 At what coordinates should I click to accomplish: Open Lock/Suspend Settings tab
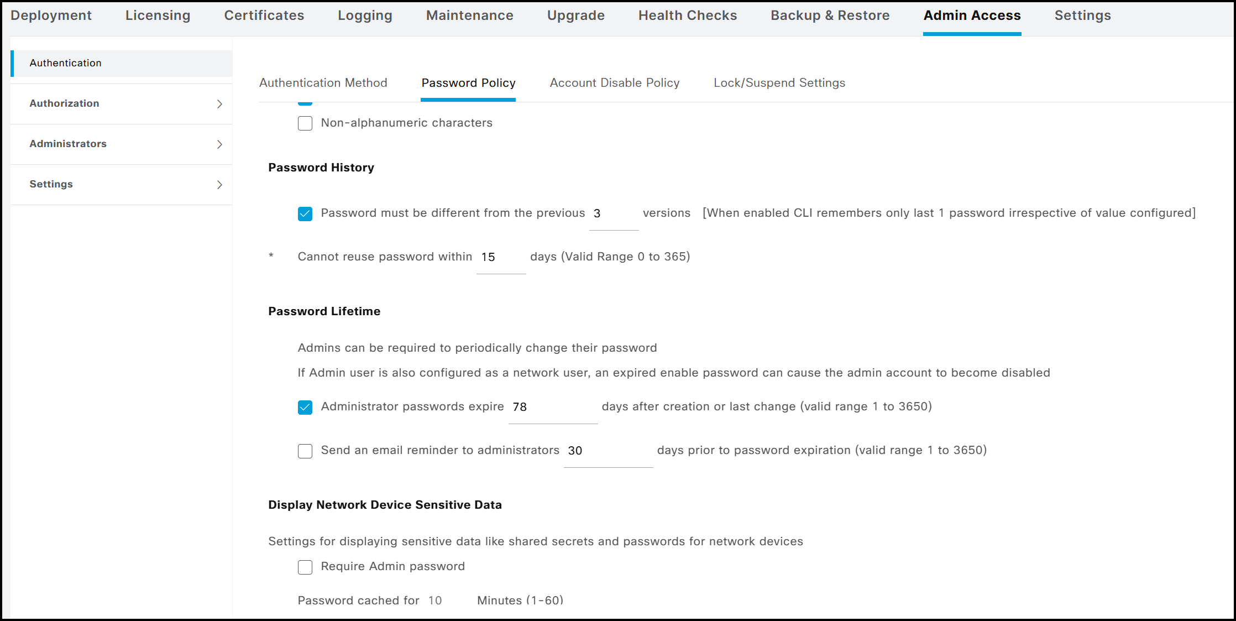(779, 83)
